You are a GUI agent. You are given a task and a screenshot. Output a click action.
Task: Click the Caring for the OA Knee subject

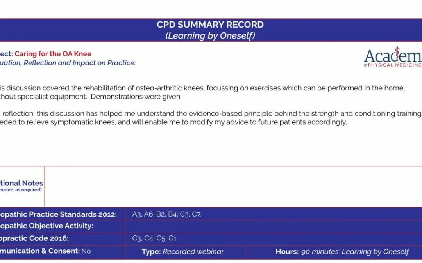pos(53,54)
